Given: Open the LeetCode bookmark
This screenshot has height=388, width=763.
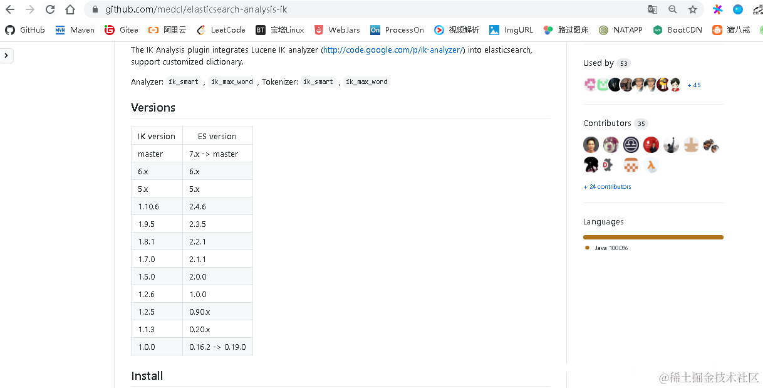Looking at the screenshot, I should pos(221,29).
